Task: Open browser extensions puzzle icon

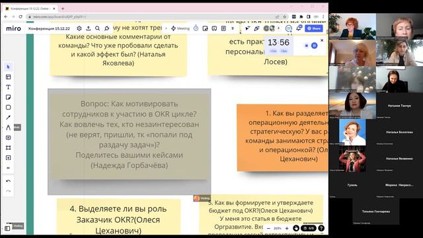Action: coord(301,17)
